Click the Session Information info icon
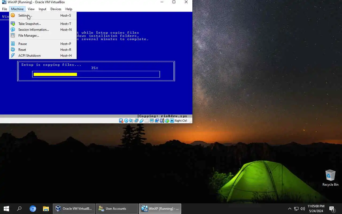 pyautogui.click(x=13, y=30)
